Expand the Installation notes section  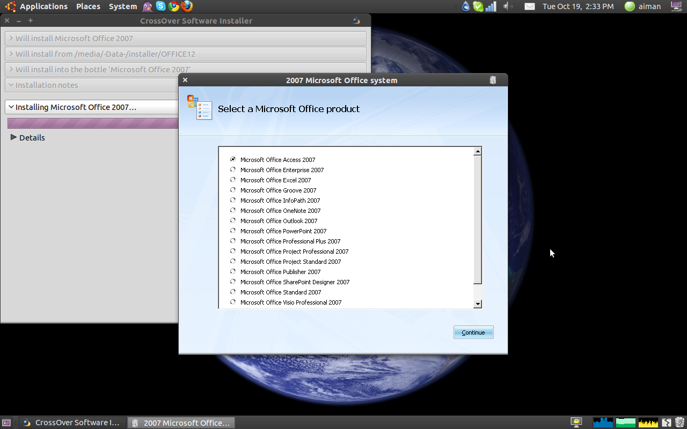tap(92, 85)
